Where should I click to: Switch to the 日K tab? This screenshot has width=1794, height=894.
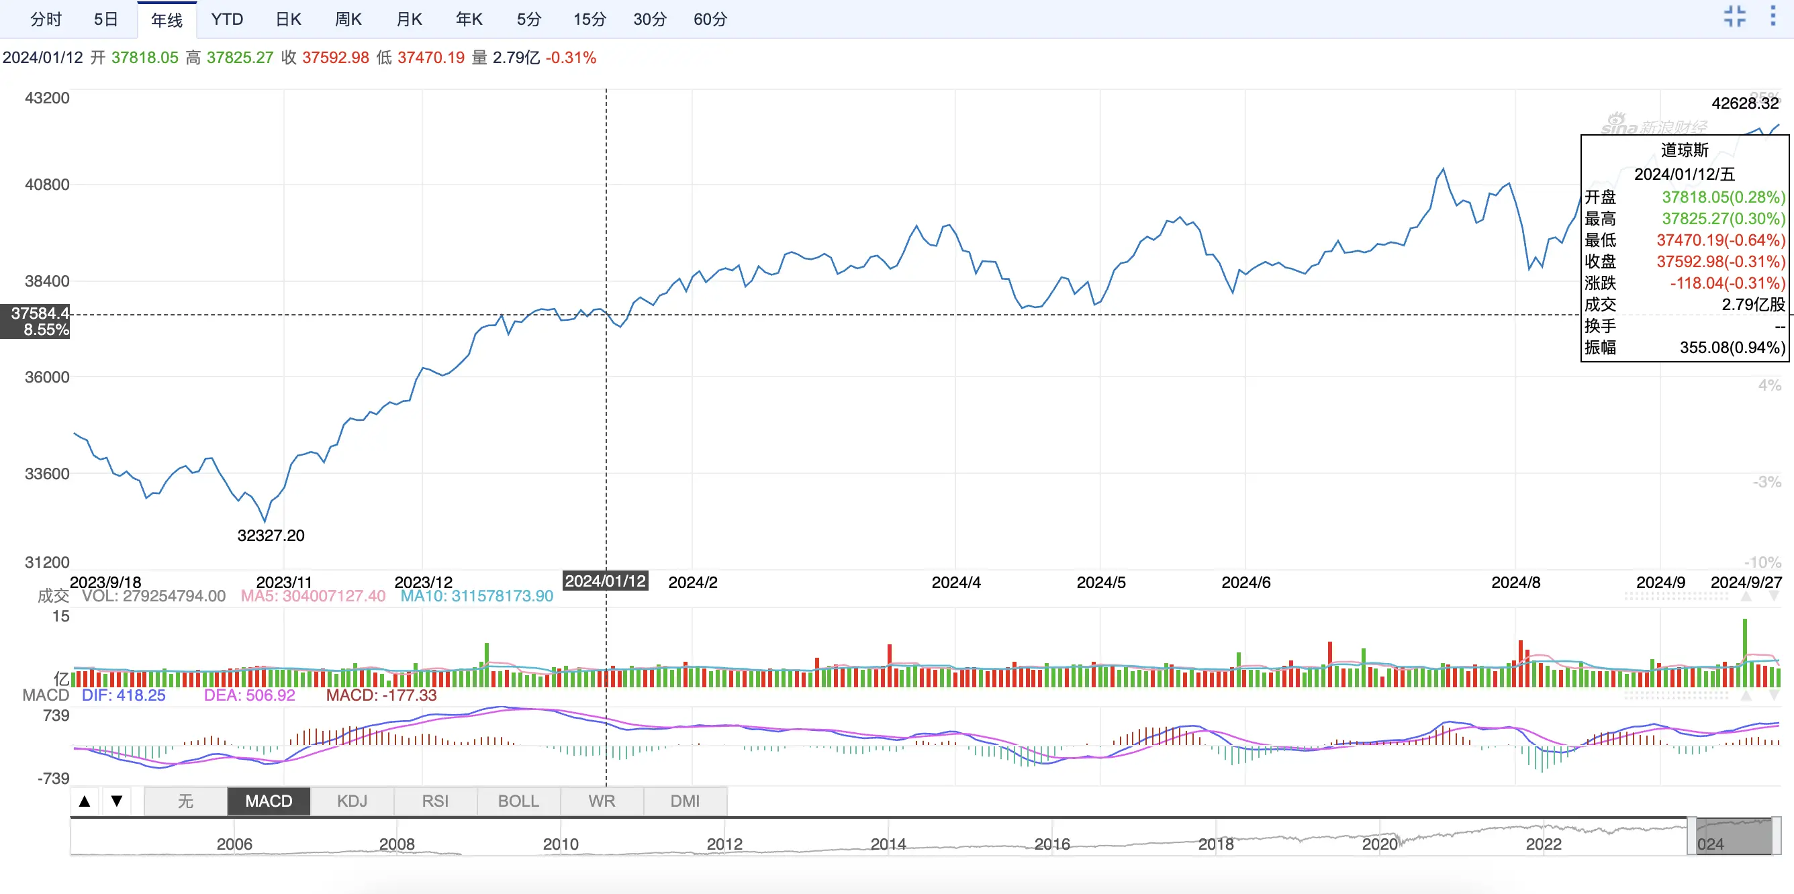288,19
